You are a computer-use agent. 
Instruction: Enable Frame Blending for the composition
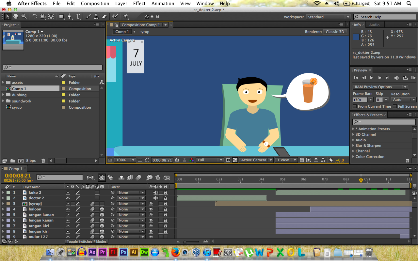pos(130,178)
